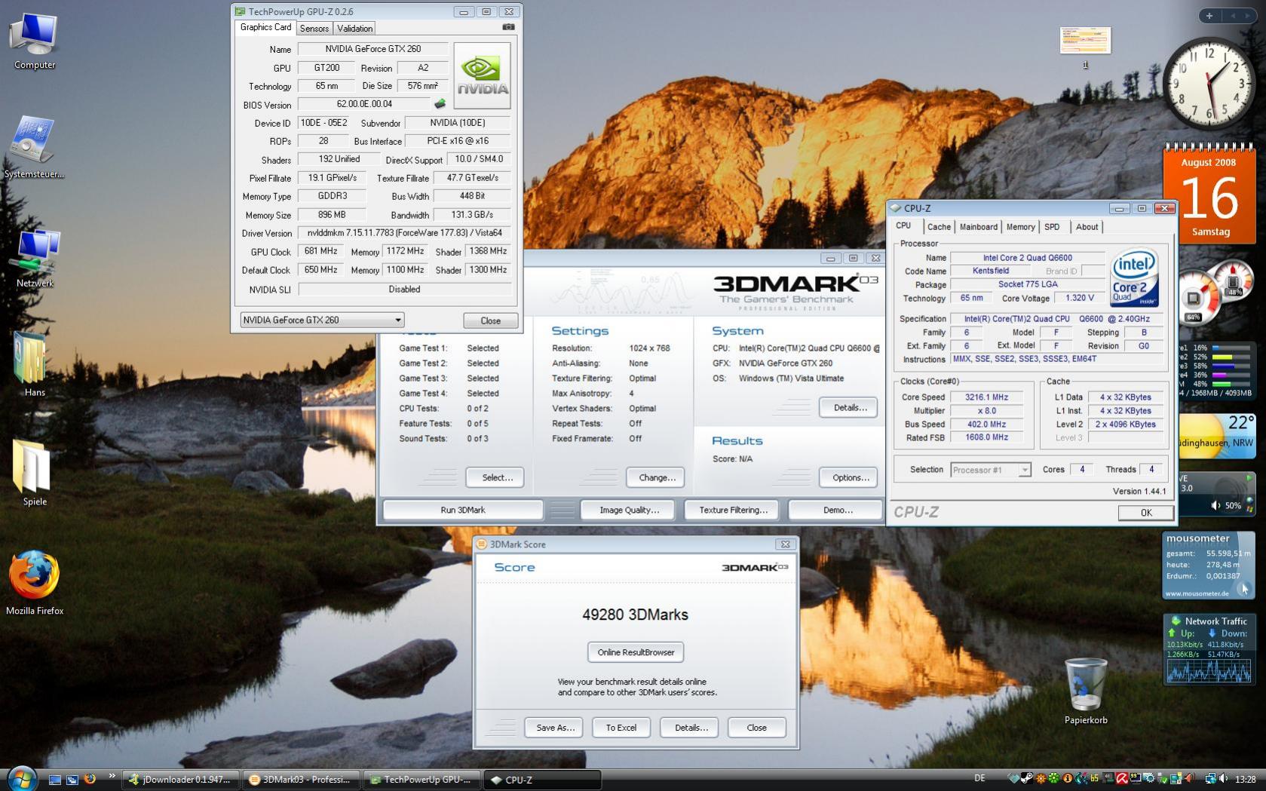
Task: Click the Online ResultBrowser button
Action: pos(636,652)
